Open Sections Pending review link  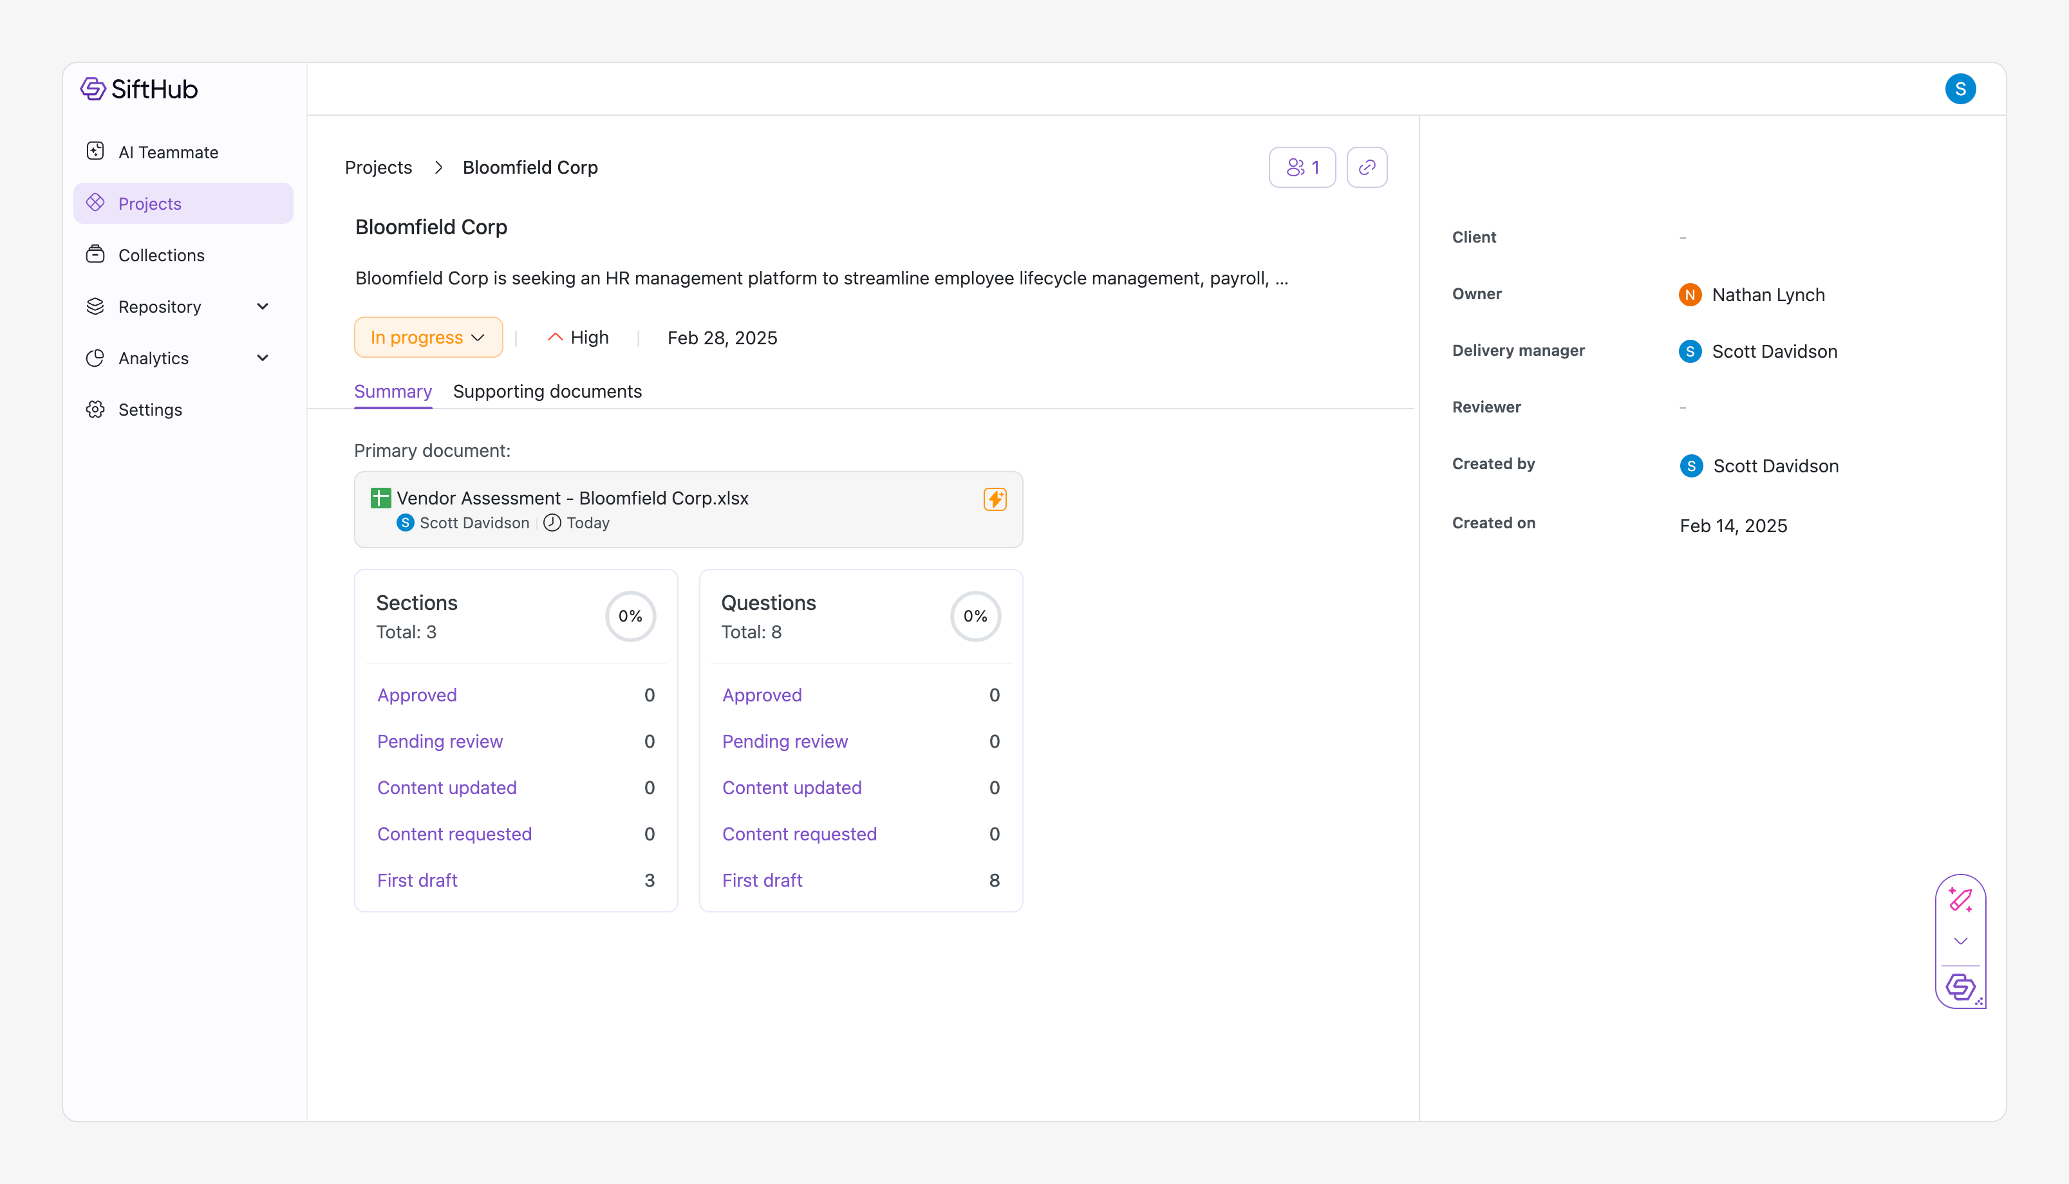pyautogui.click(x=440, y=742)
